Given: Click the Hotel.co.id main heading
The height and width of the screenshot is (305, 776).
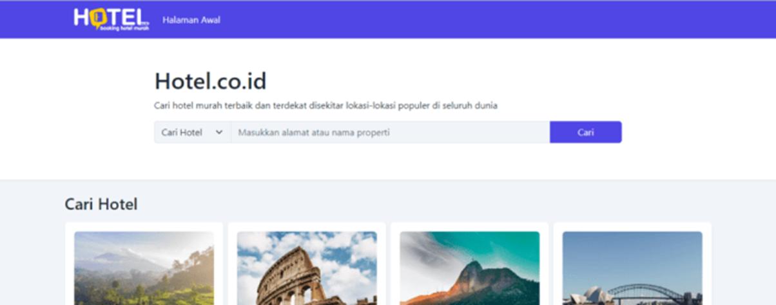Looking at the screenshot, I should pyautogui.click(x=210, y=82).
